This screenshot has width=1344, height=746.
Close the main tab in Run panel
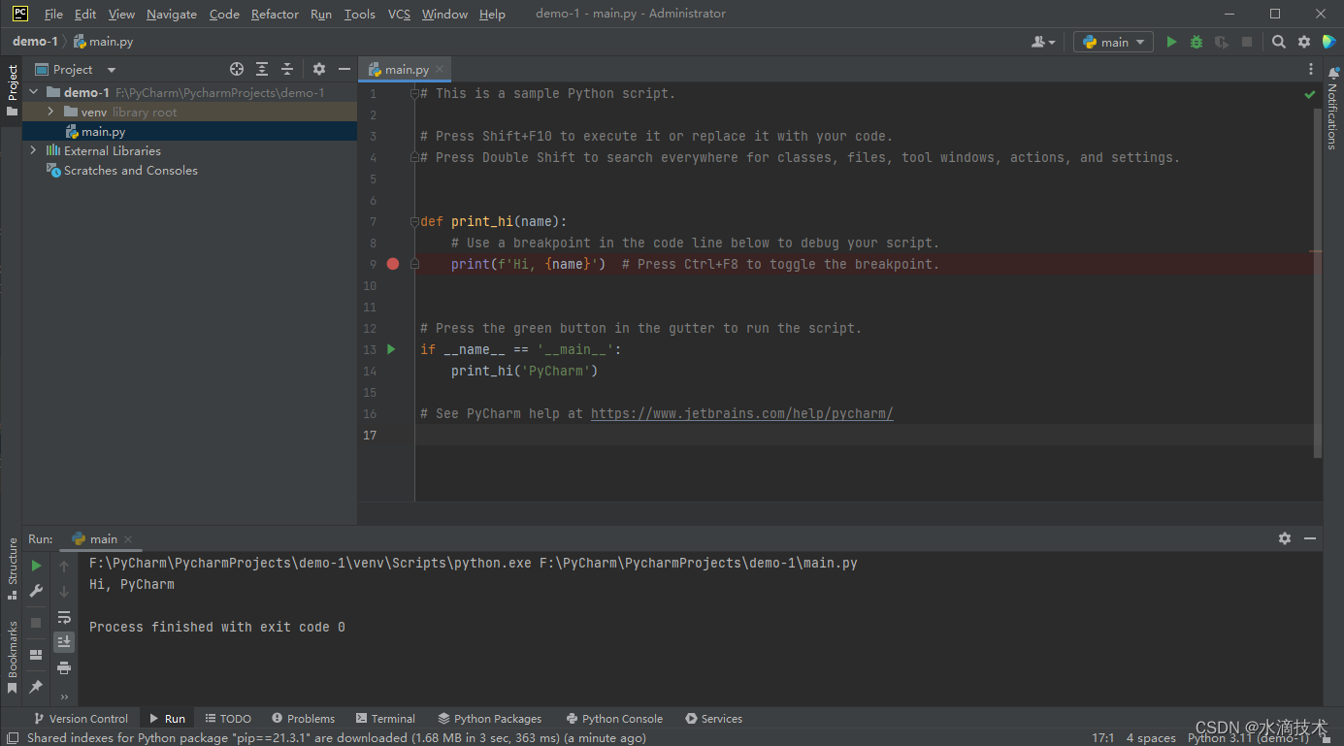pos(128,539)
